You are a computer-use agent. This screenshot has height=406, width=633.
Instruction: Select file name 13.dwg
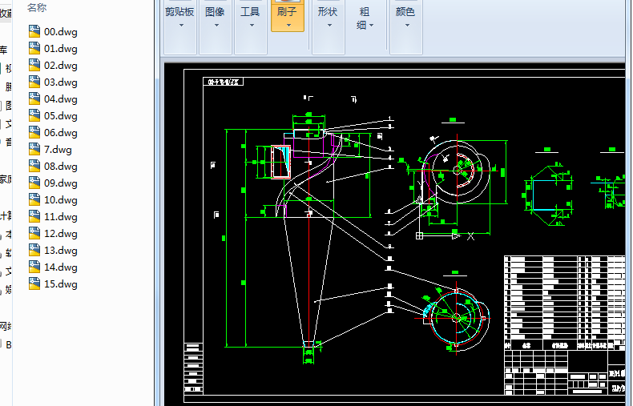pos(61,251)
